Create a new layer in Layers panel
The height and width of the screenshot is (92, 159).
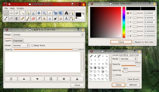(x=11, y=79)
